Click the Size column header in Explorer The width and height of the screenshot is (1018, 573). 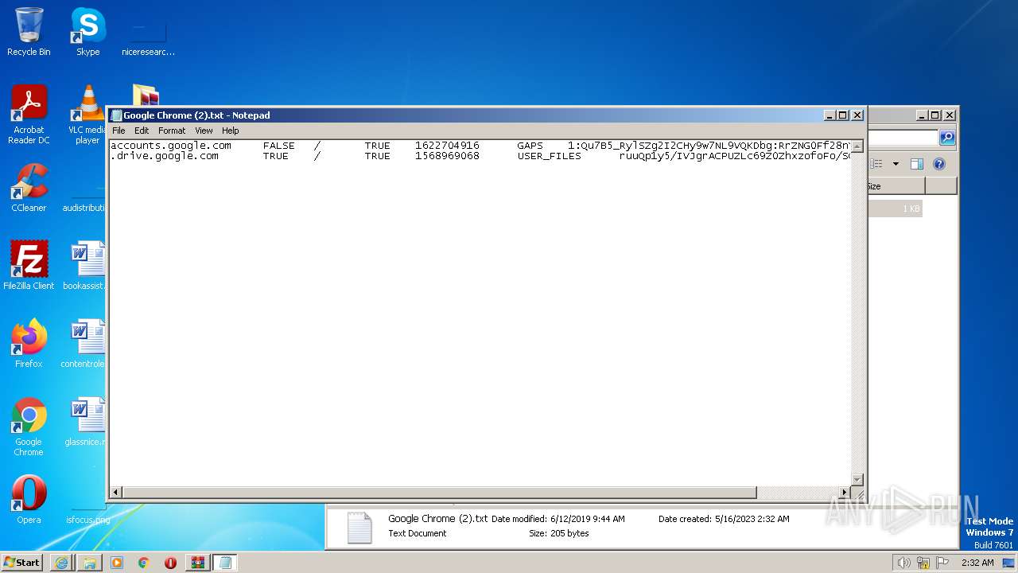pyautogui.click(x=896, y=186)
